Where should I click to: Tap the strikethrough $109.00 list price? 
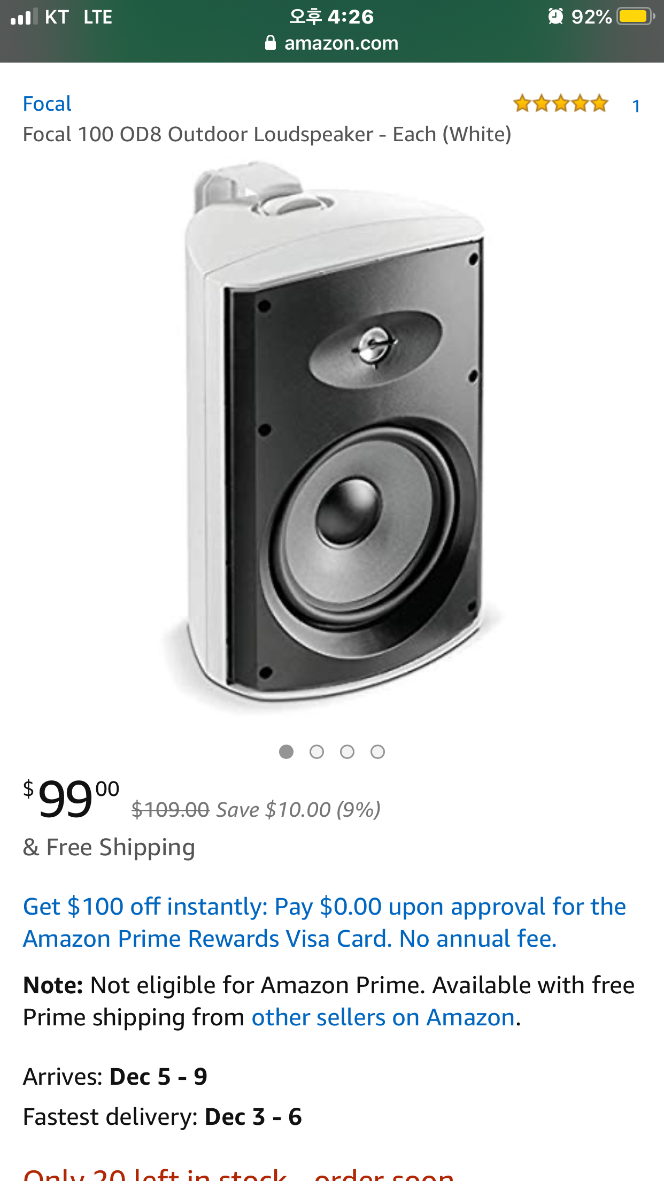(x=170, y=810)
